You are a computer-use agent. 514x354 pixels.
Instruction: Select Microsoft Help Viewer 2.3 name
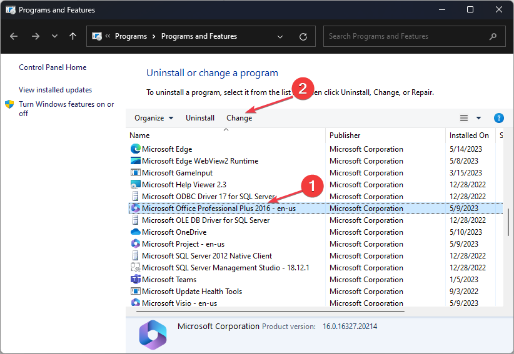(184, 185)
